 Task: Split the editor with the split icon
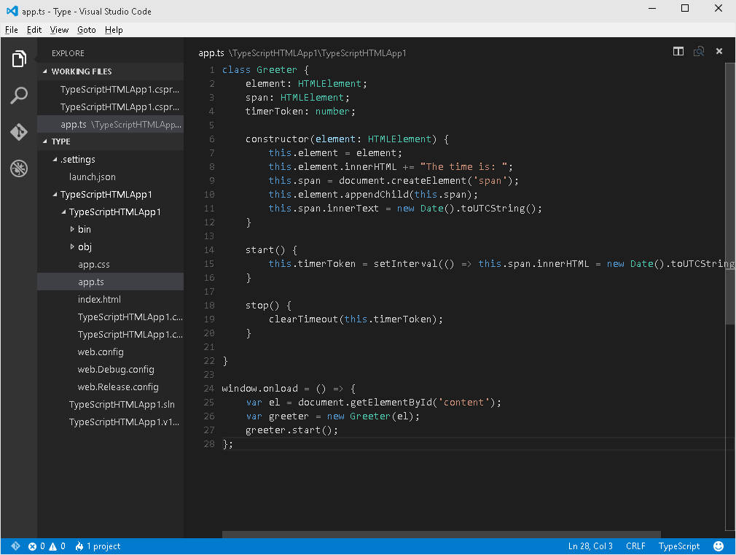point(678,51)
